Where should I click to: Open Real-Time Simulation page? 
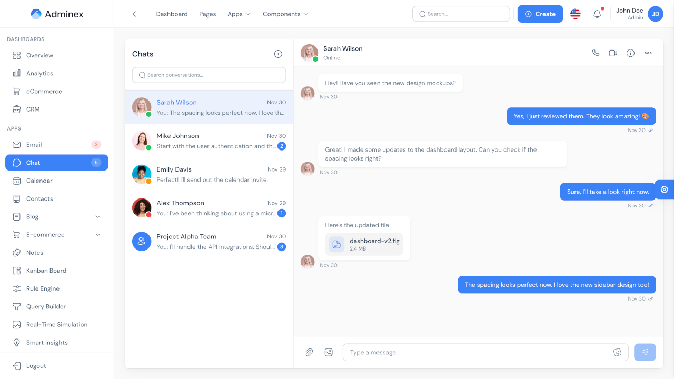click(x=57, y=324)
